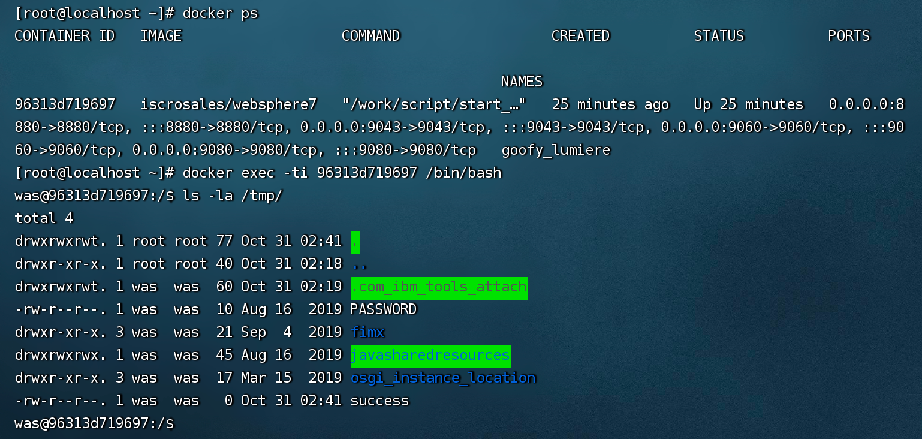Viewport: 922px width, 439px height.
Task: Click the STATUS column header
Action: coord(718,36)
